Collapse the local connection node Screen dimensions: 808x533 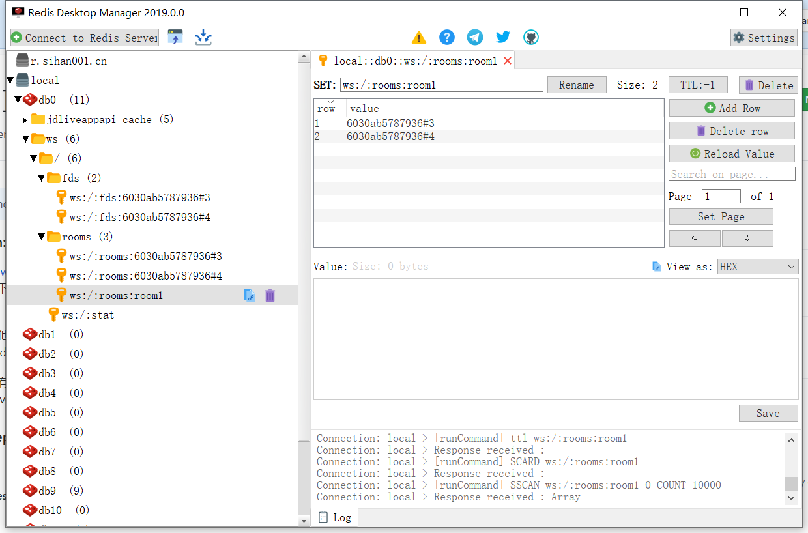10,81
